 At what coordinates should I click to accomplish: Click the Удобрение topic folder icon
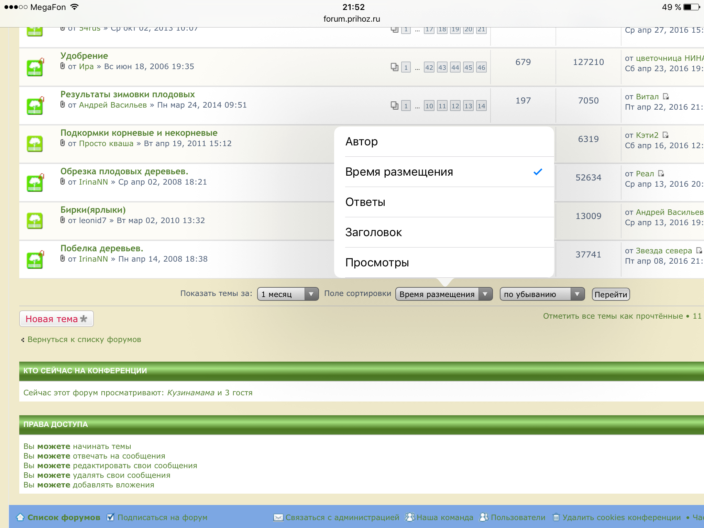coord(35,67)
